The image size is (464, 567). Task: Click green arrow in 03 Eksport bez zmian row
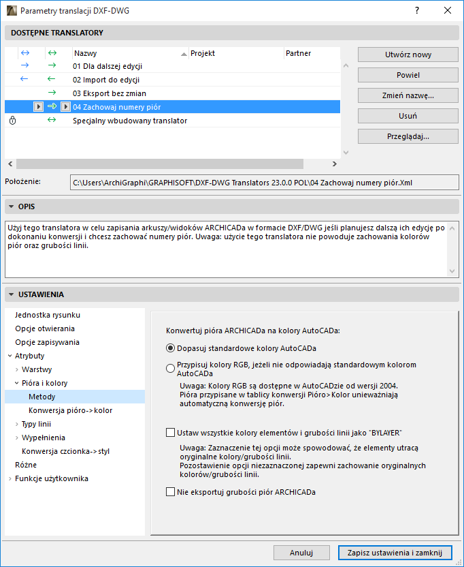[x=52, y=93]
